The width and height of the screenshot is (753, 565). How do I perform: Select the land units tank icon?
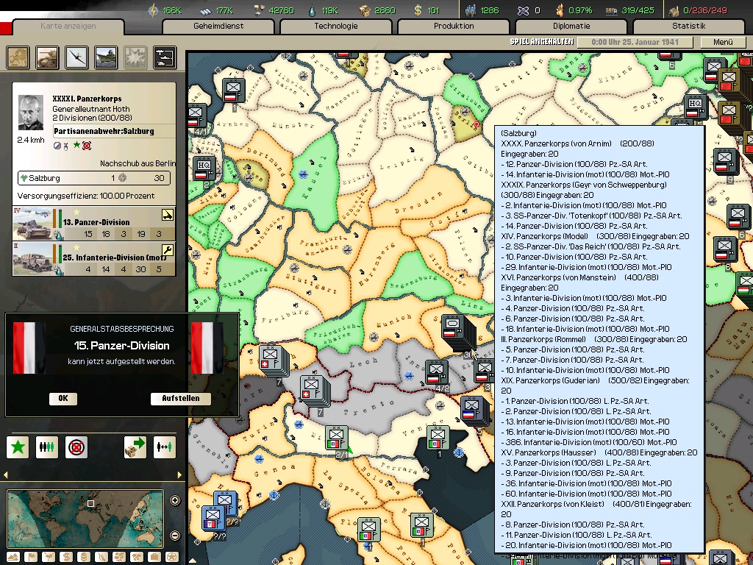[x=47, y=57]
